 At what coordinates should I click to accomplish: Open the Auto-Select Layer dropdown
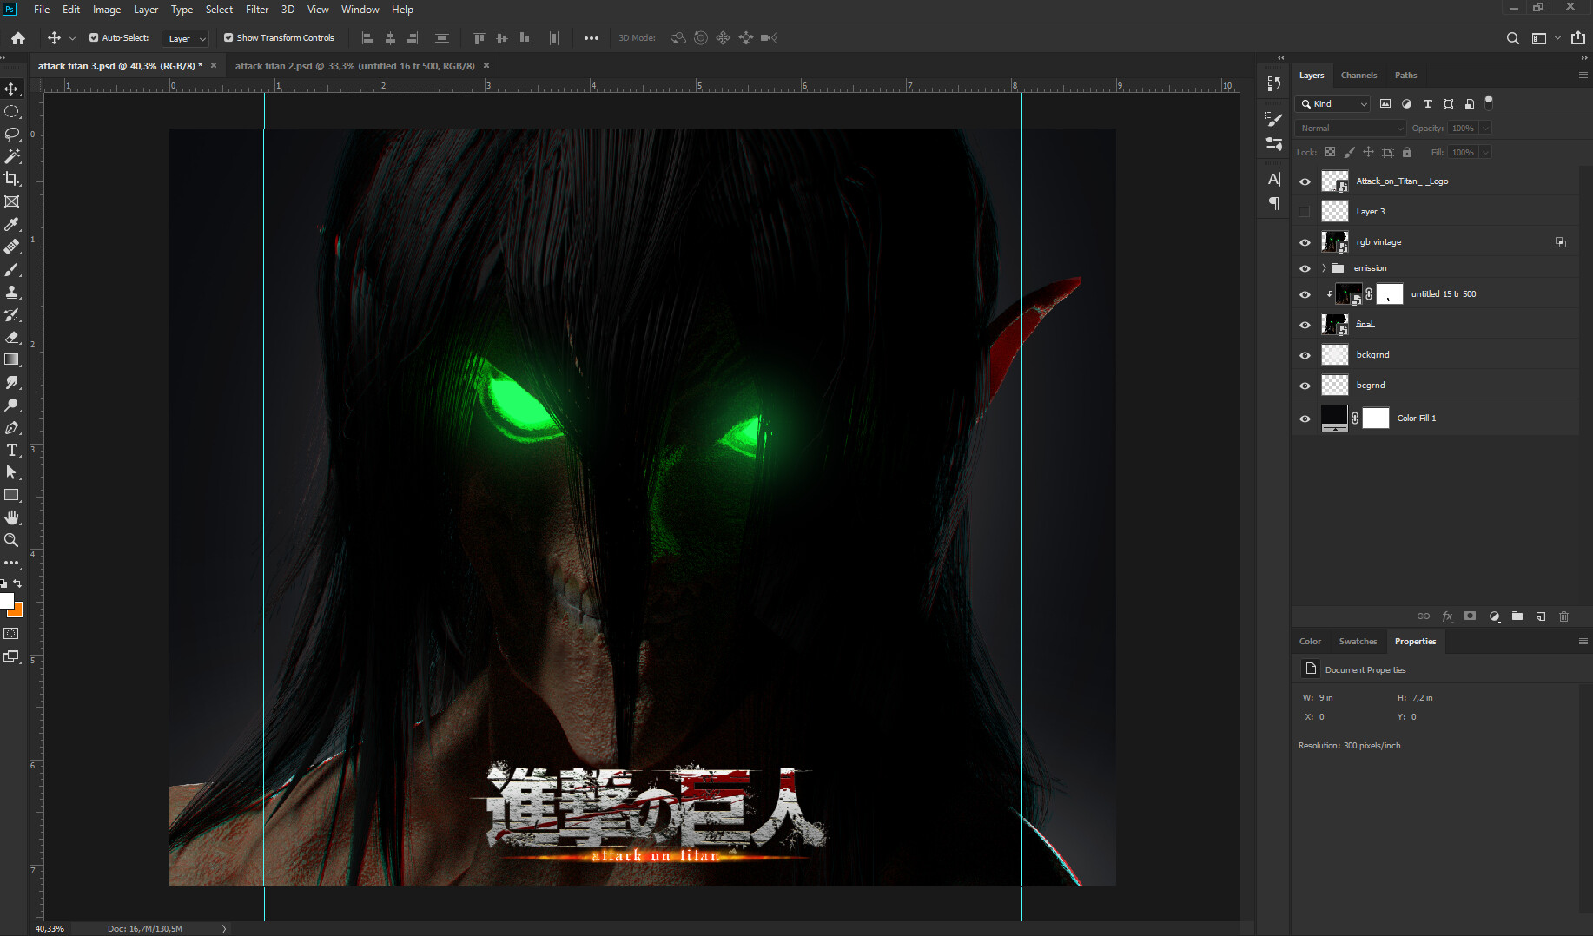186,38
